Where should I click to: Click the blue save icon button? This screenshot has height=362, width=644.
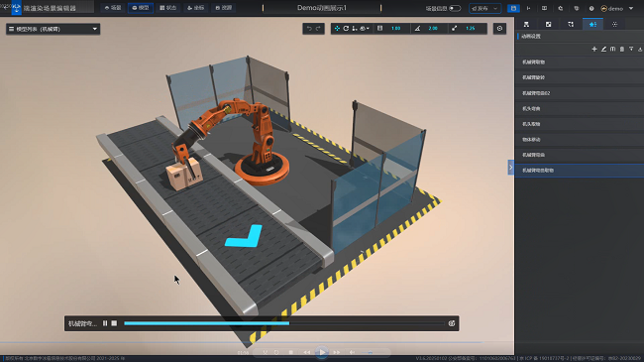[x=513, y=8]
